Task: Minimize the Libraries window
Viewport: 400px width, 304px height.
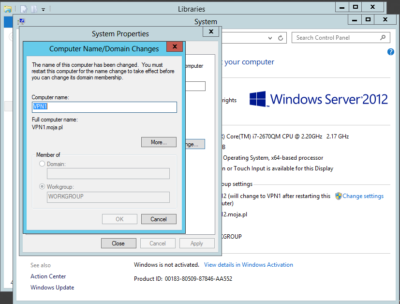Action: [342, 7]
